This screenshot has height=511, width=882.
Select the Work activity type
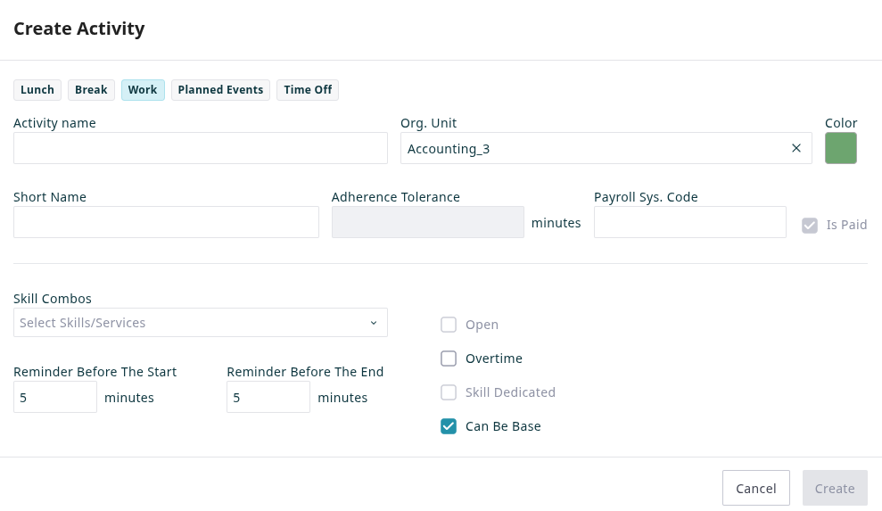[x=143, y=90]
